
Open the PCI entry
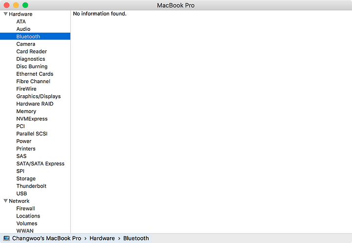(x=21, y=126)
